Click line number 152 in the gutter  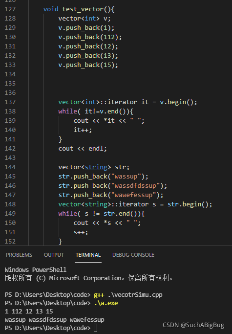(10, 242)
